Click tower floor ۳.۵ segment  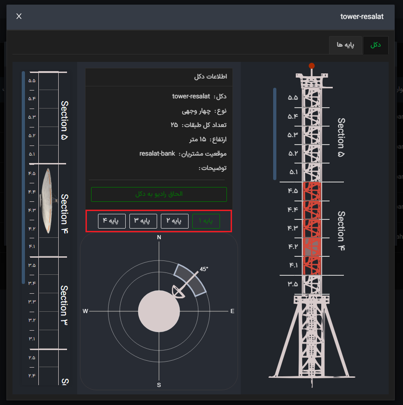pyautogui.click(x=312, y=284)
